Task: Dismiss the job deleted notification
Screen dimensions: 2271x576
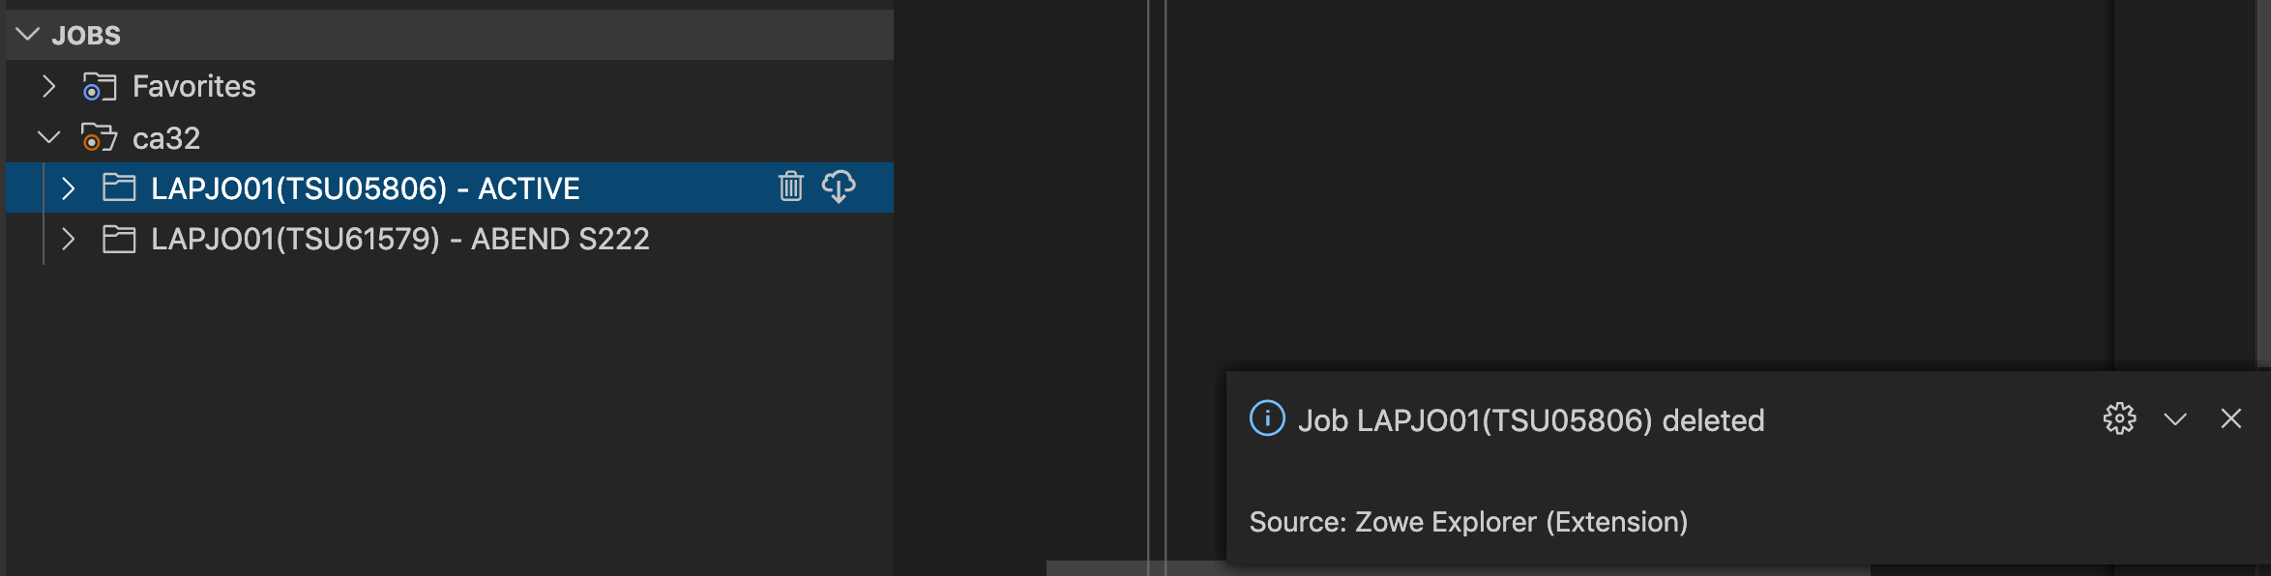Action: click(x=2230, y=419)
